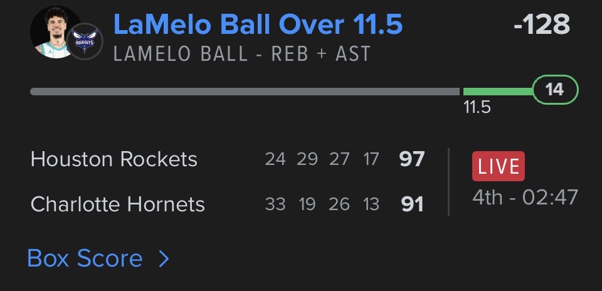
Task: Select the Charlotte Hornets team name
Action: (118, 204)
